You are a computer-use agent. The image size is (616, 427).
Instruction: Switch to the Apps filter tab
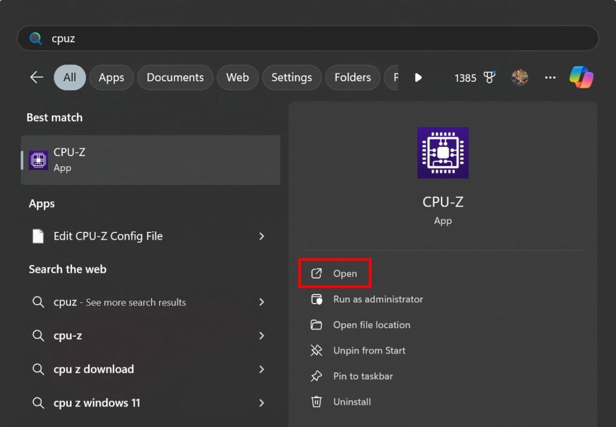click(x=111, y=78)
